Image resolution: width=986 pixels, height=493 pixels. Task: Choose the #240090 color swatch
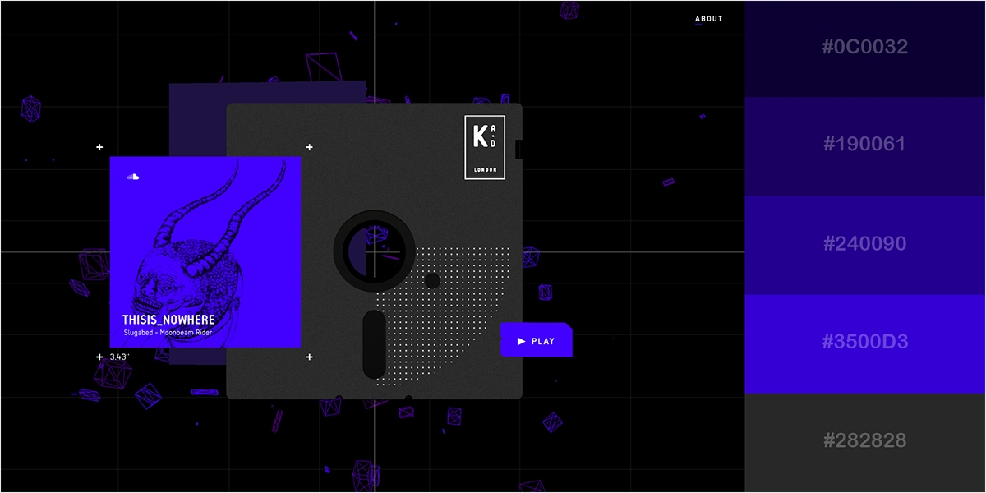pyautogui.click(x=864, y=244)
